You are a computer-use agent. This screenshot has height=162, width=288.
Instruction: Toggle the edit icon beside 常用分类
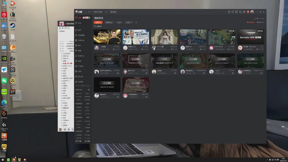89,90
